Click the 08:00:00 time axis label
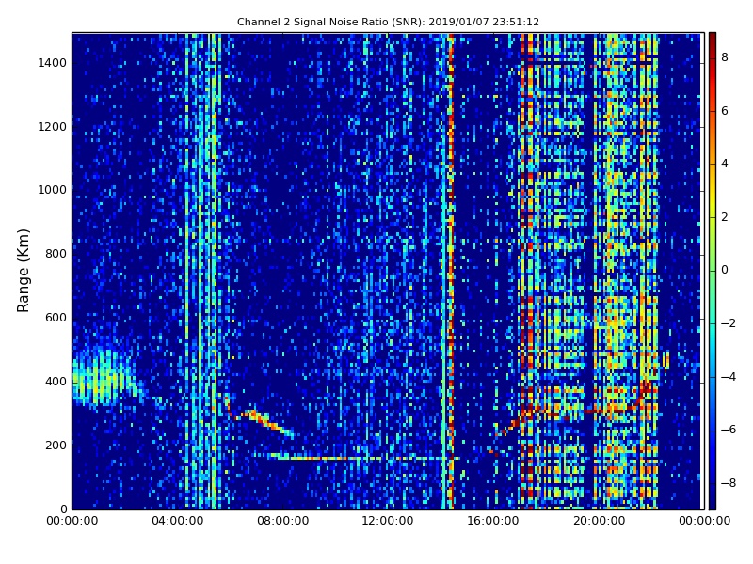The width and height of the screenshot is (753, 564). click(x=282, y=521)
